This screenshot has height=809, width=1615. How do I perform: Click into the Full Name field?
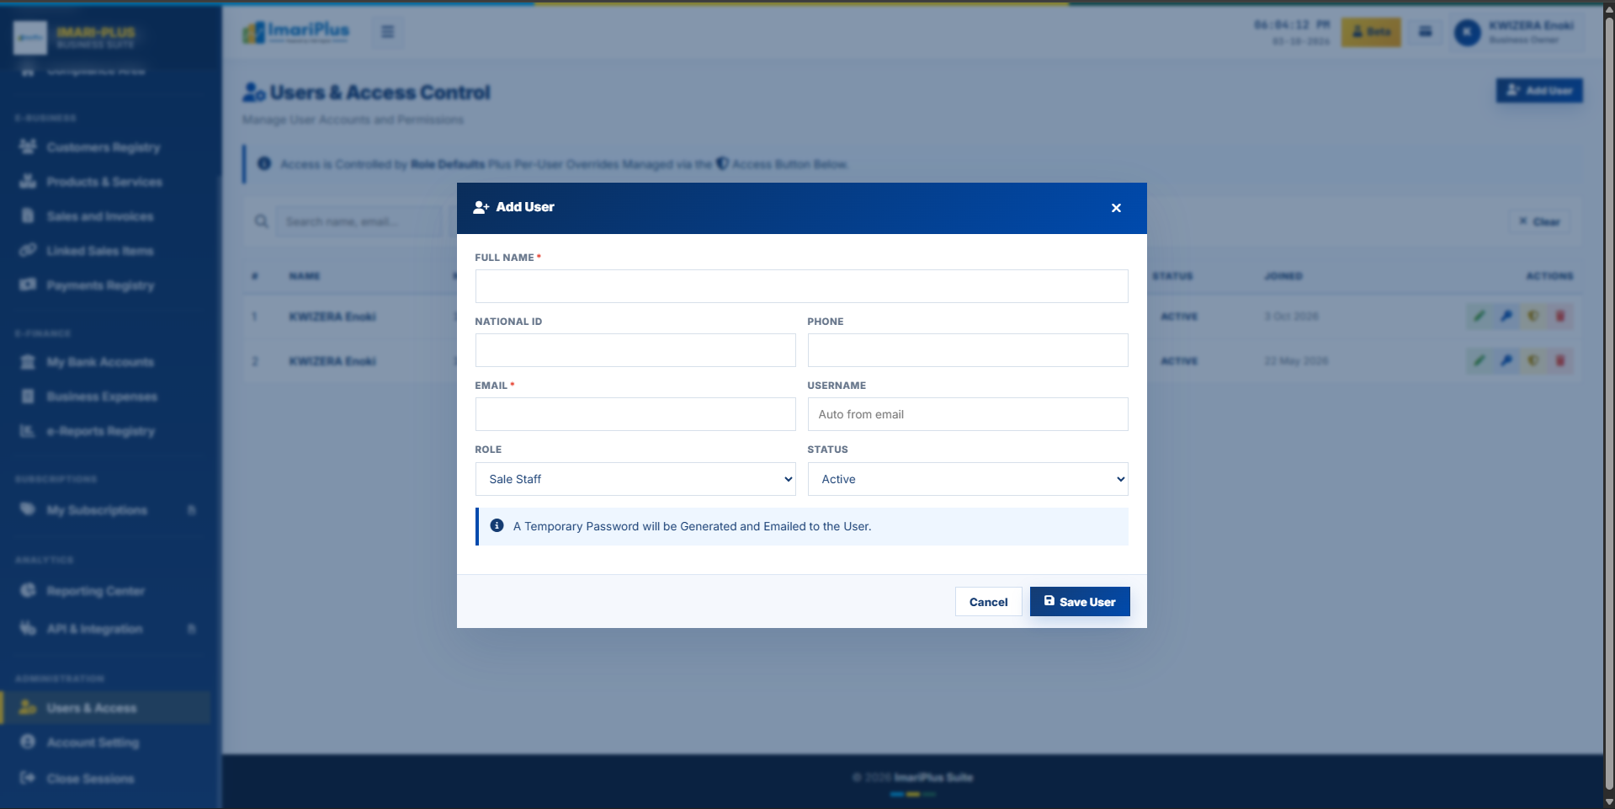pos(801,286)
